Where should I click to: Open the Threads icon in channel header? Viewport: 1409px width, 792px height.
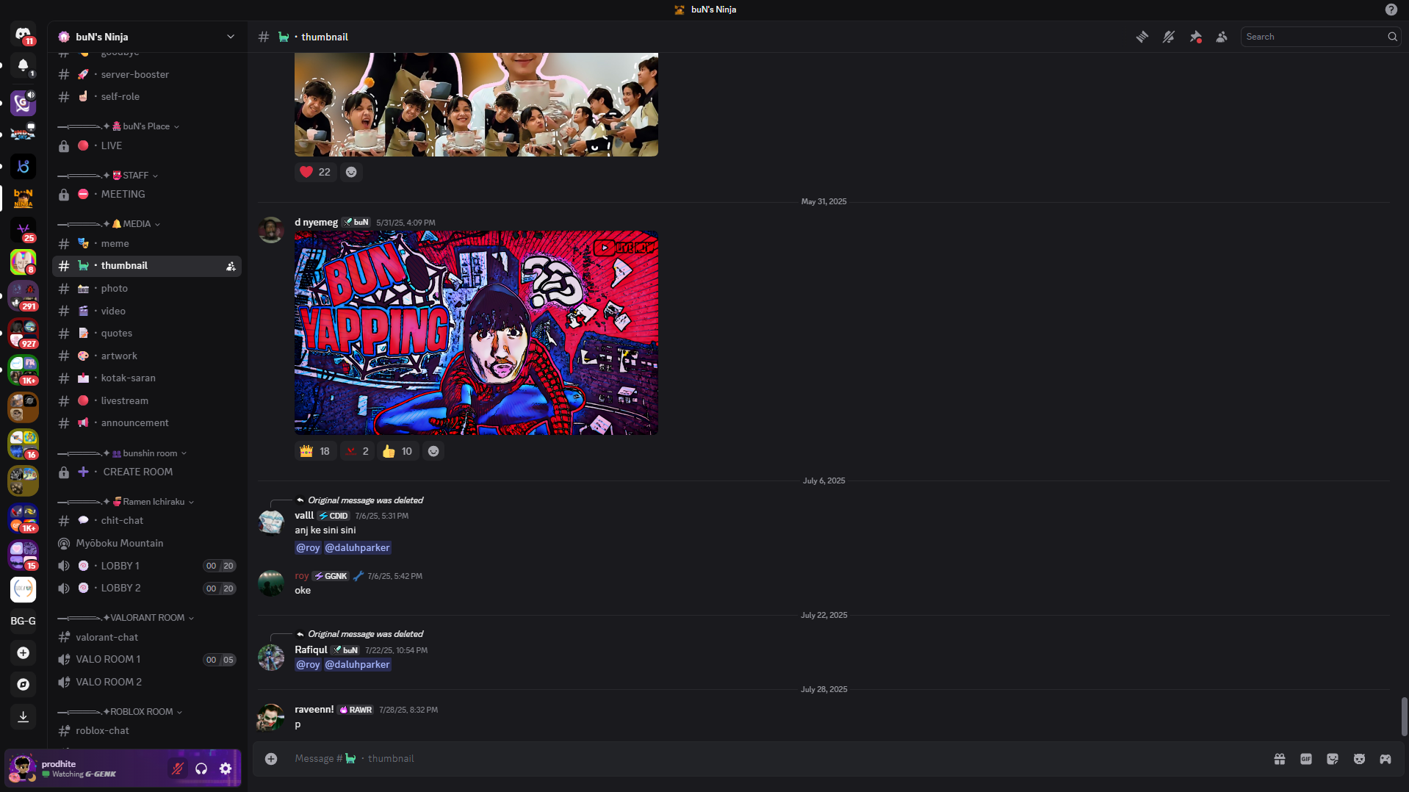pos(1142,37)
